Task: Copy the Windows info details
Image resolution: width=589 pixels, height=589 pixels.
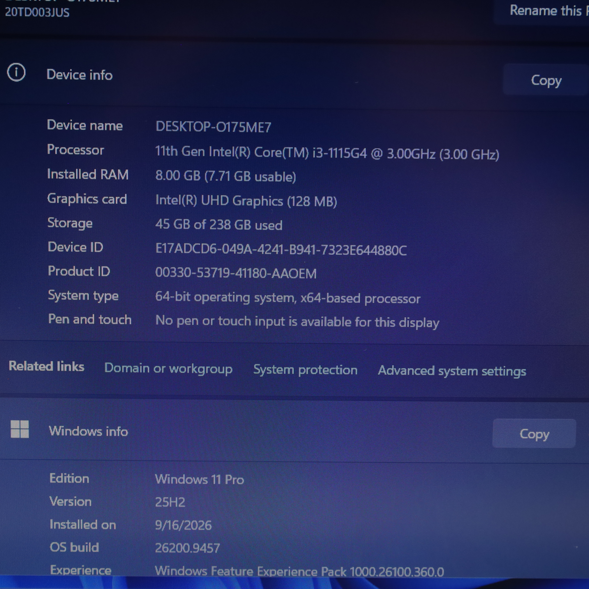Action: click(x=534, y=434)
